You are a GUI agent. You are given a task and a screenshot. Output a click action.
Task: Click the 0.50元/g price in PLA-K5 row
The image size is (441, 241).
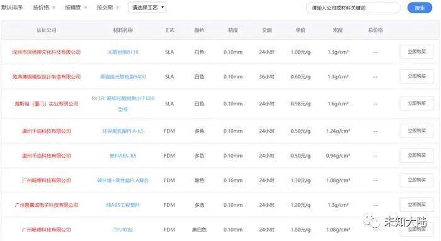click(x=301, y=131)
